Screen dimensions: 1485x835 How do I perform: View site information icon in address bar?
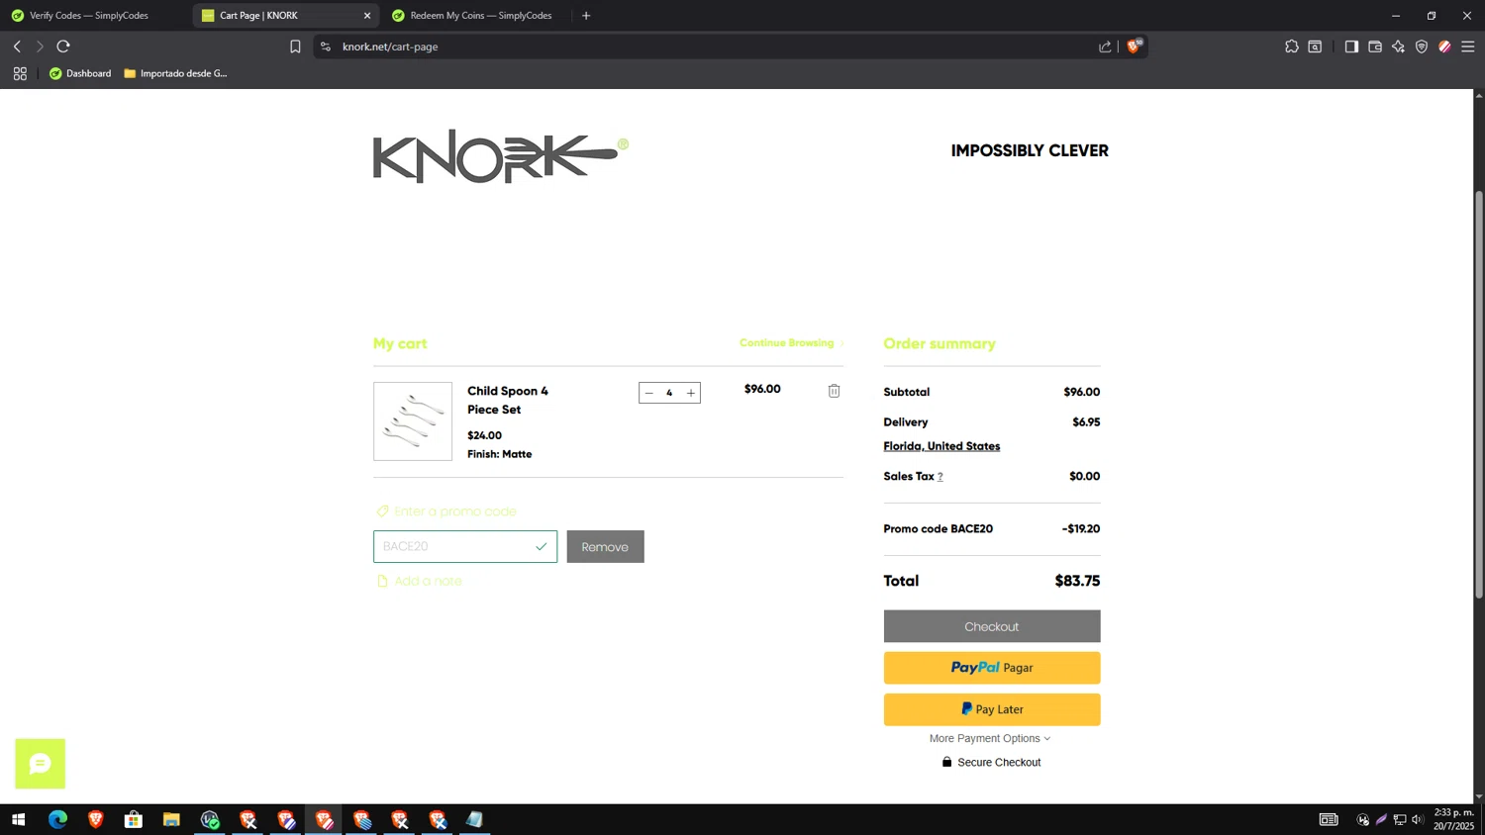coord(326,46)
